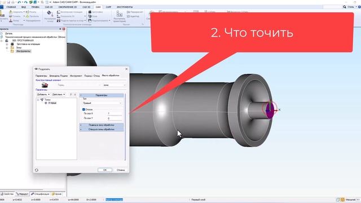The width and height of the screenshot is (361, 203).
Task: Collapse the Точки tree node
Action: click(x=38, y=100)
